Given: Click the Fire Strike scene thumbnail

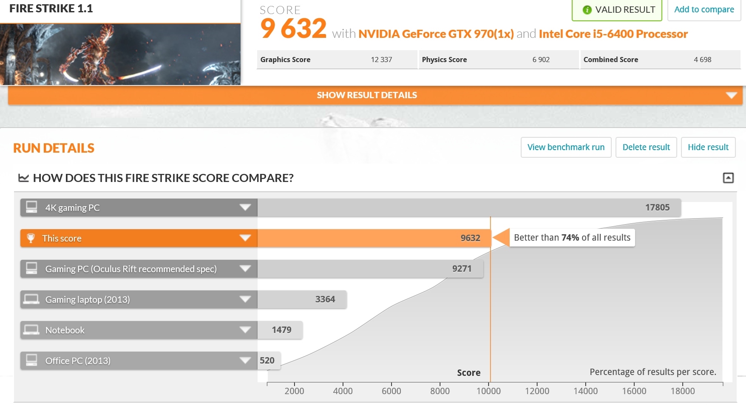Looking at the screenshot, I should click(x=120, y=54).
